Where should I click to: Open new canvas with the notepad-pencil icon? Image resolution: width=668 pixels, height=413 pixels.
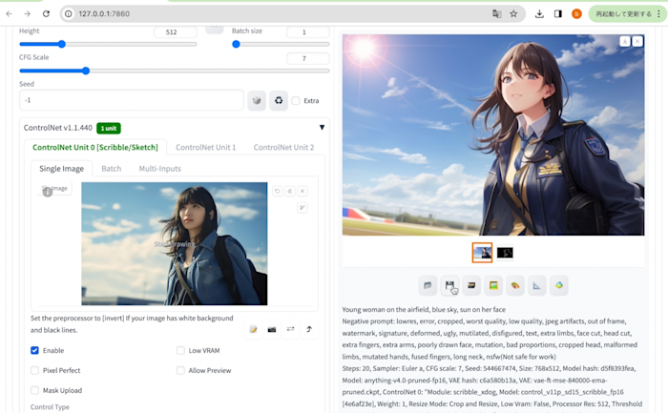coord(254,329)
